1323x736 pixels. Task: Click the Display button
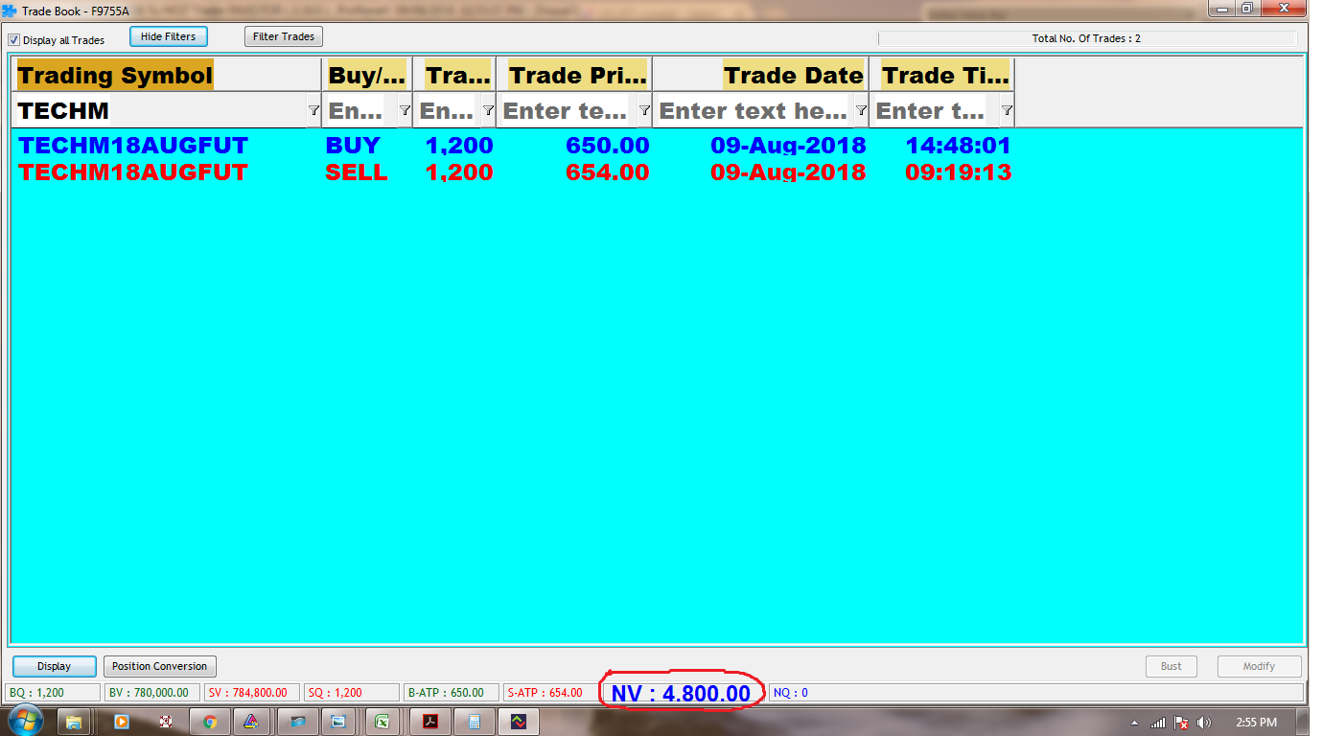coord(55,666)
